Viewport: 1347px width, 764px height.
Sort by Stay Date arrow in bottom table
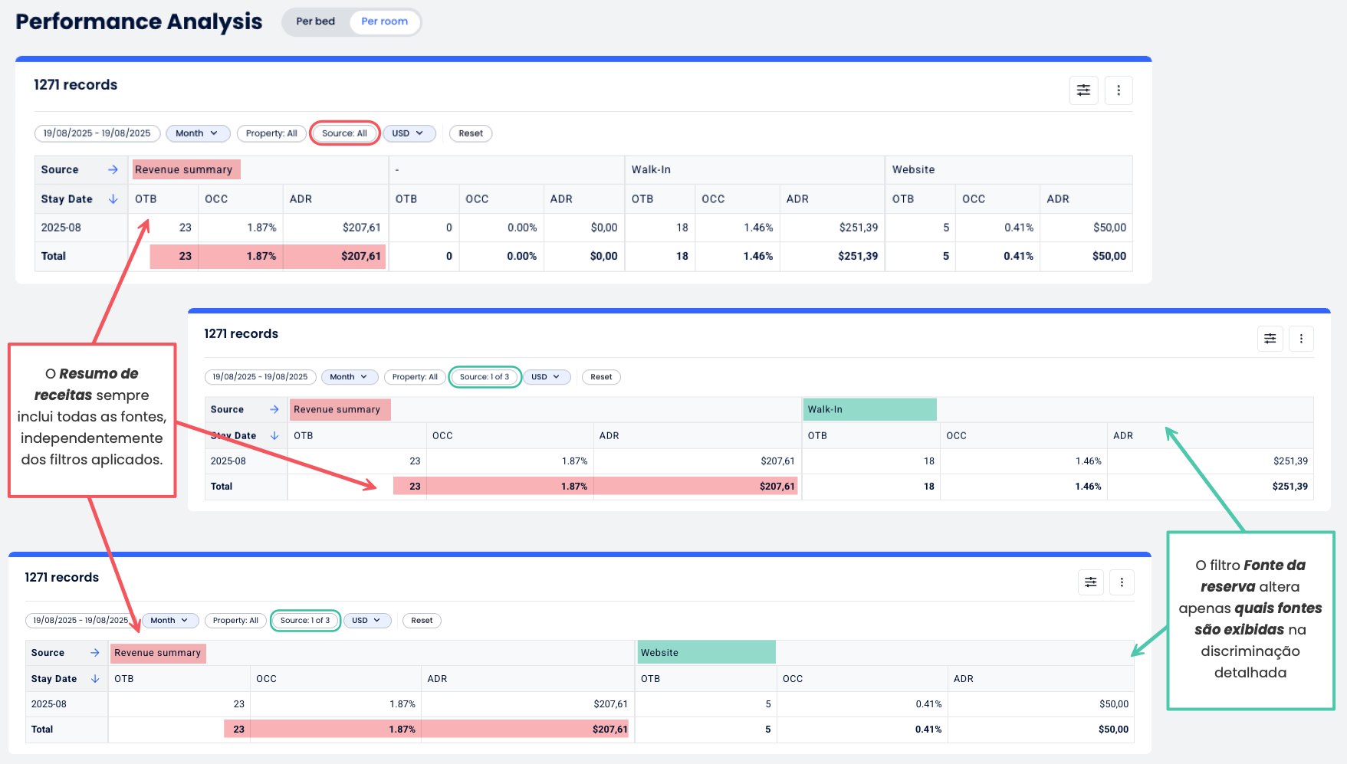coord(95,679)
